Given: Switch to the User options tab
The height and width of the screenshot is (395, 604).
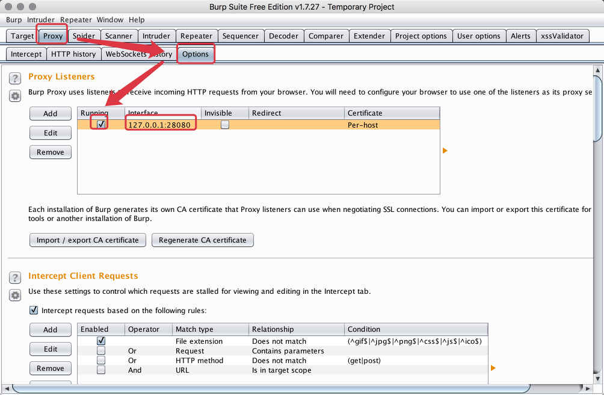Looking at the screenshot, I should [479, 36].
